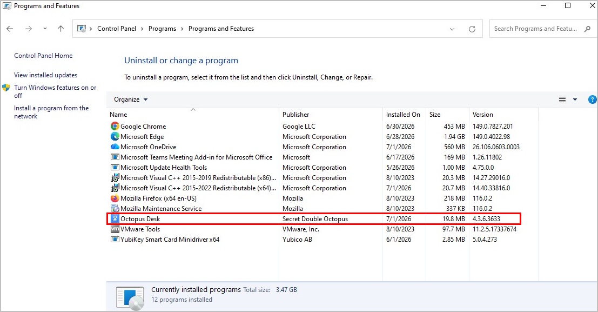Viewport: 598px width, 312px height.
Task: Open the Organize dropdown menu
Action: pos(130,99)
